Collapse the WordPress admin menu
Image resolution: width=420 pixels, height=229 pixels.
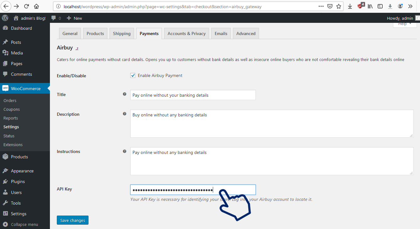pyautogui.click(x=21, y=224)
